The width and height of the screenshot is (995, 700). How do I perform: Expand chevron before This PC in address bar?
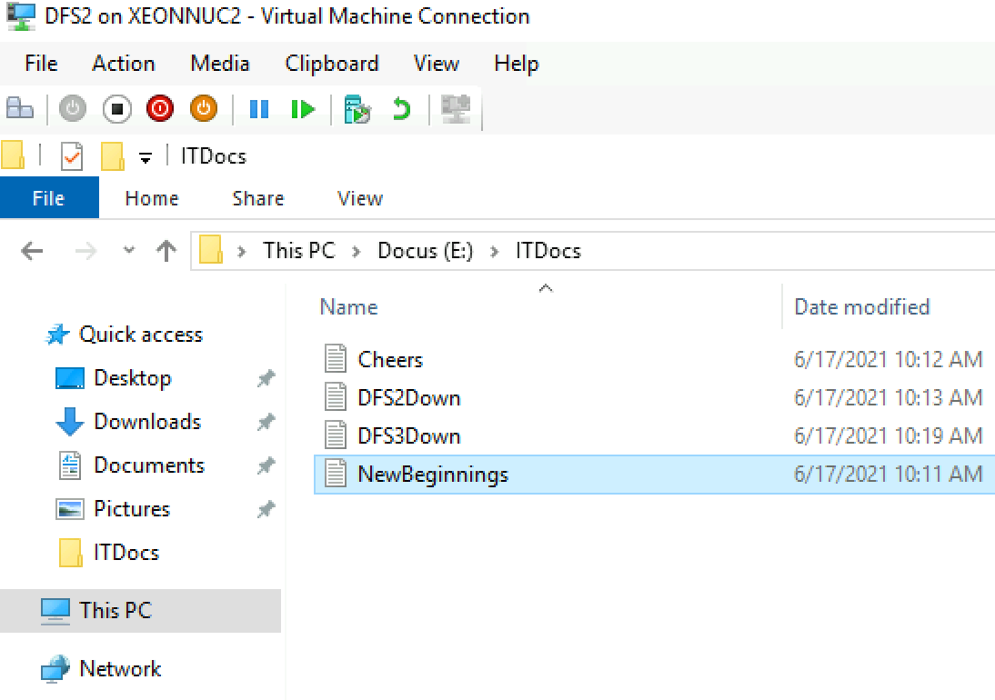(241, 251)
